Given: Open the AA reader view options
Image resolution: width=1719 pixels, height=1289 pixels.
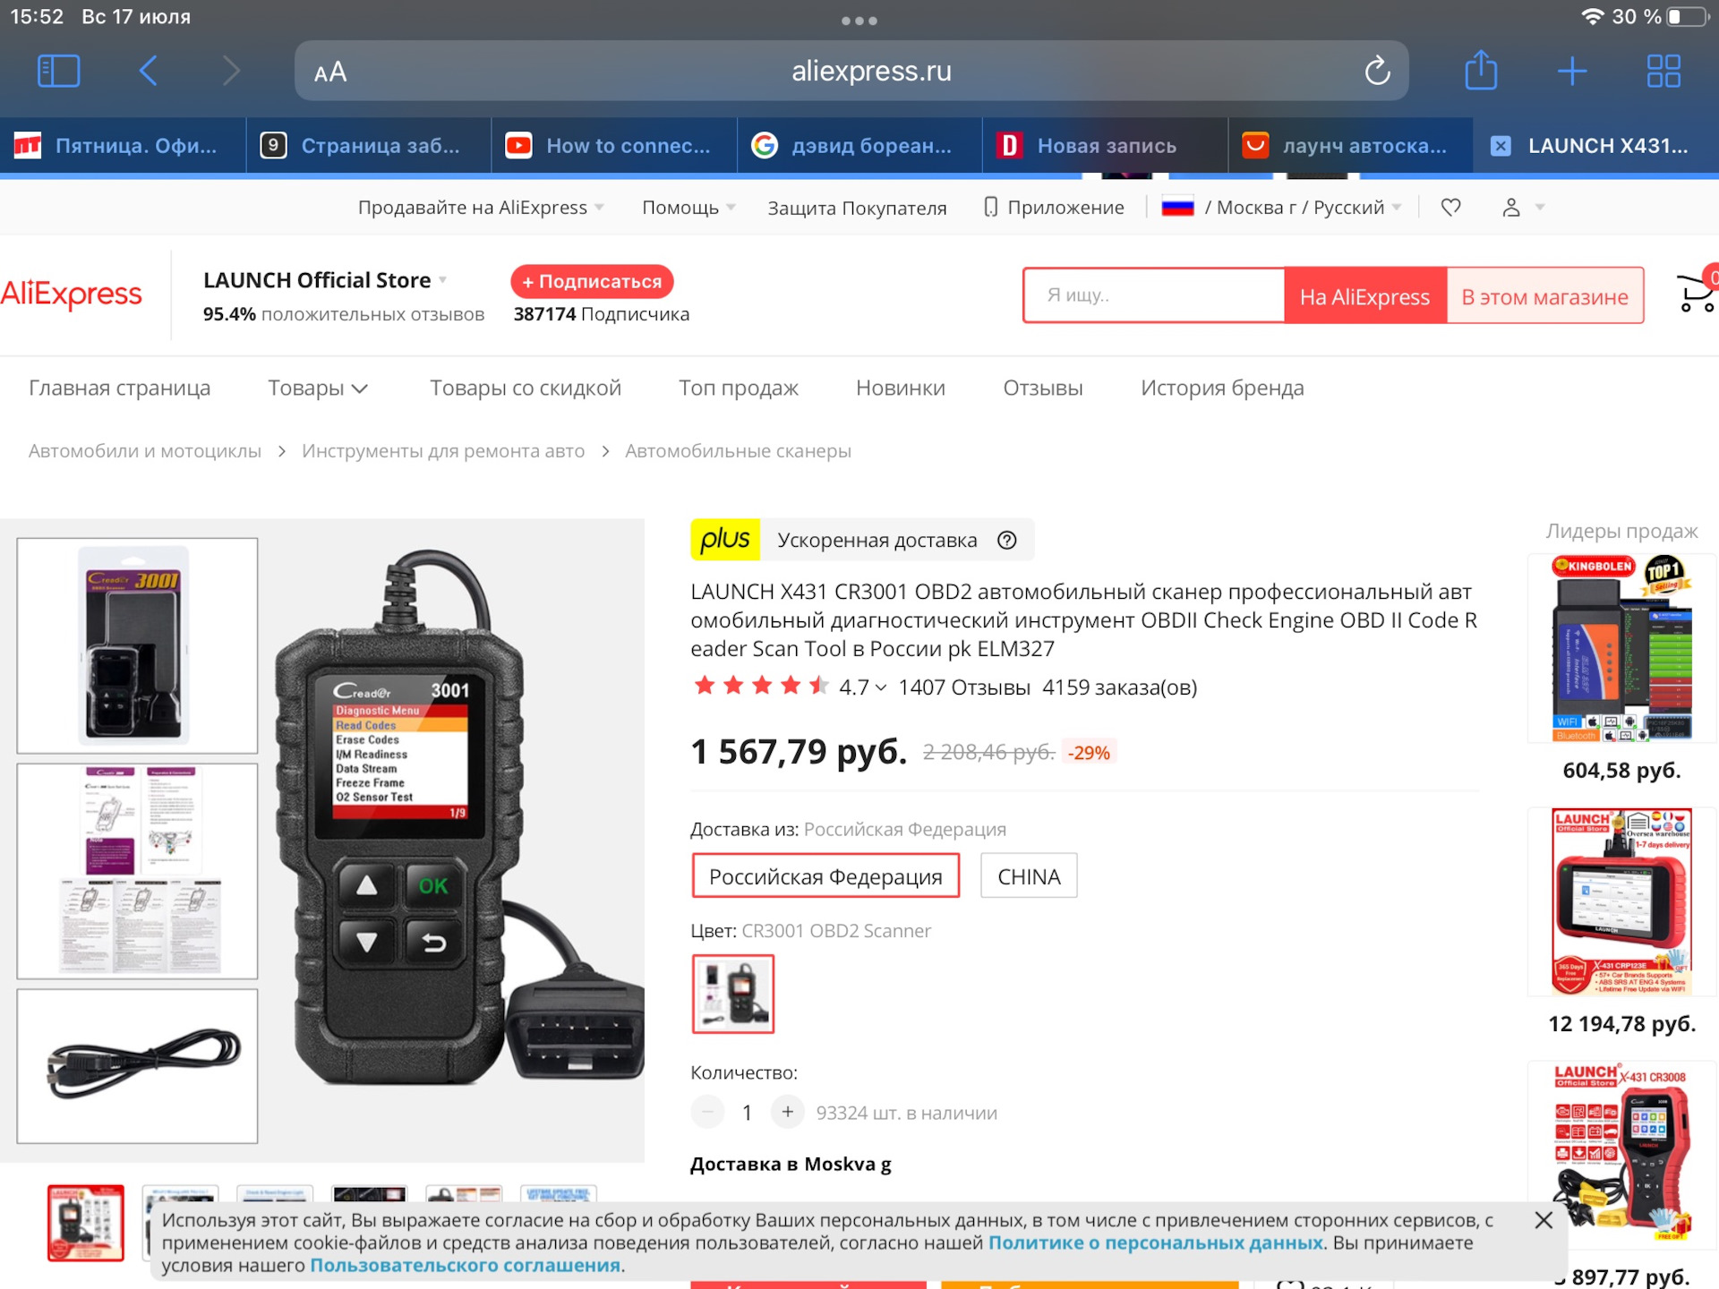Looking at the screenshot, I should tap(330, 72).
